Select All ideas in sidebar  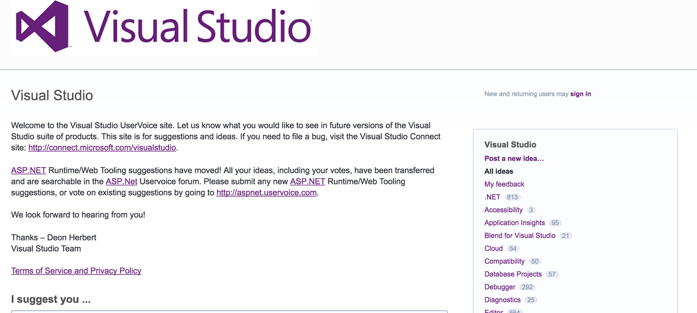click(x=499, y=171)
